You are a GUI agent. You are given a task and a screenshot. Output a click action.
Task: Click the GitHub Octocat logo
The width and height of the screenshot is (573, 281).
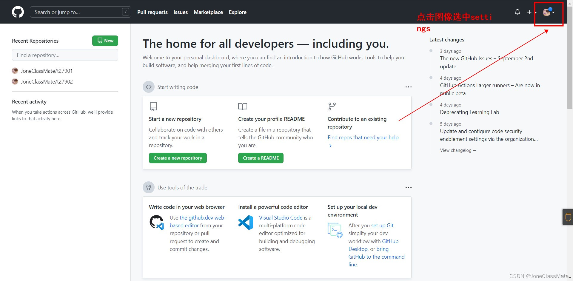coord(18,12)
